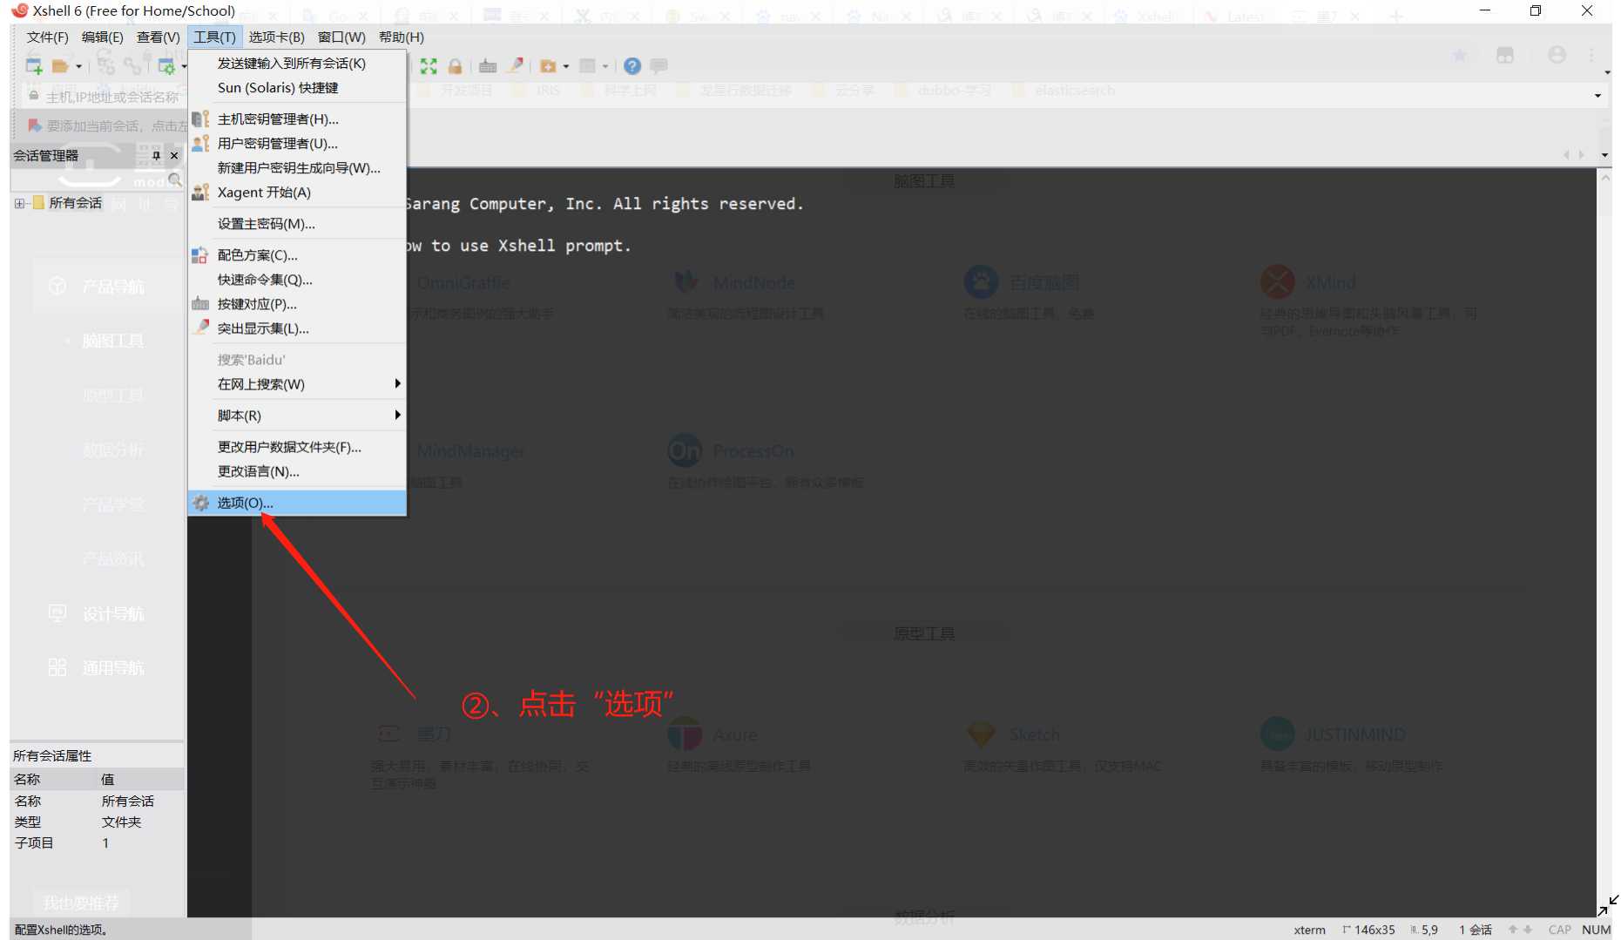Click the color scheme icon in Tools menu
The image size is (1621, 940).
pyautogui.click(x=200, y=254)
